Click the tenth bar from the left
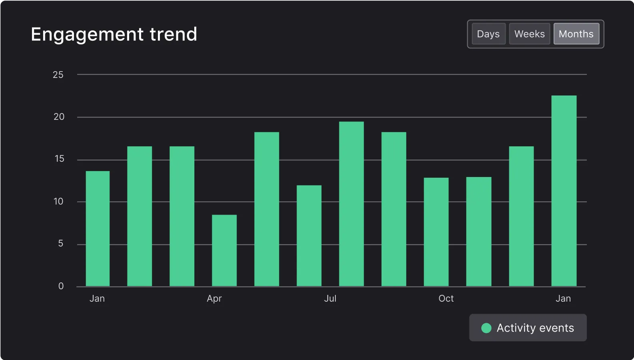Viewport: 634px width, 360px height. coord(478,231)
